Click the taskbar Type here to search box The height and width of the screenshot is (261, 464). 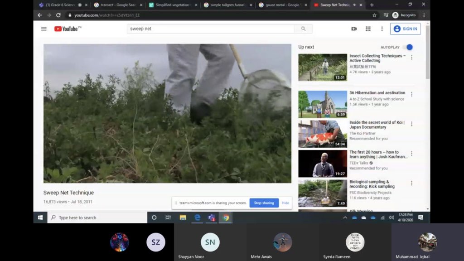pyautogui.click(x=97, y=217)
